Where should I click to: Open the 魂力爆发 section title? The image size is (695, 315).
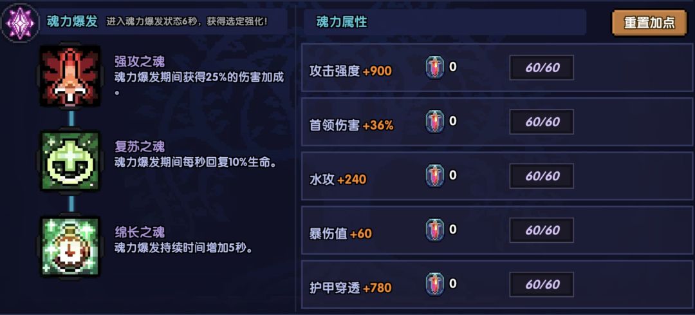[72, 21]
